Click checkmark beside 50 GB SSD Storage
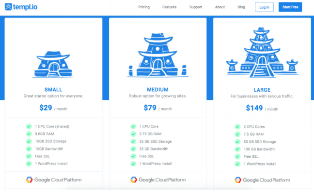Image resolution: width=314 pixels, height=193 pixels. 237,141
